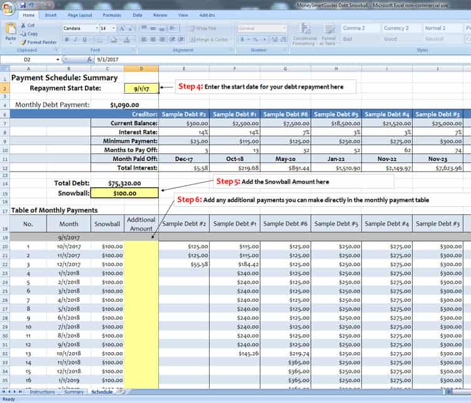
Task: Open the Review ribbon tab
Action: click(x=160, y=15)
